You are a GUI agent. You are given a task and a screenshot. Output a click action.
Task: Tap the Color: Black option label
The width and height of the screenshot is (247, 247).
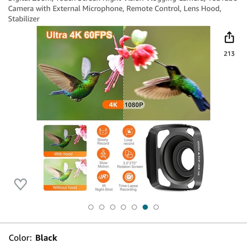point(33,238)
